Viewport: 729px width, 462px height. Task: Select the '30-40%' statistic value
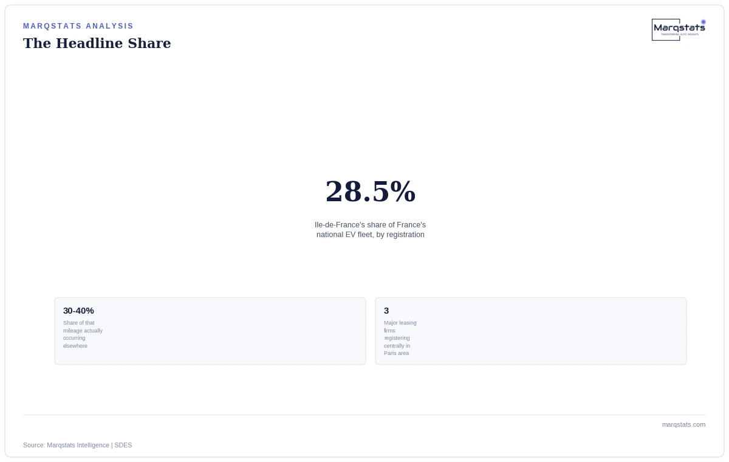78,311
